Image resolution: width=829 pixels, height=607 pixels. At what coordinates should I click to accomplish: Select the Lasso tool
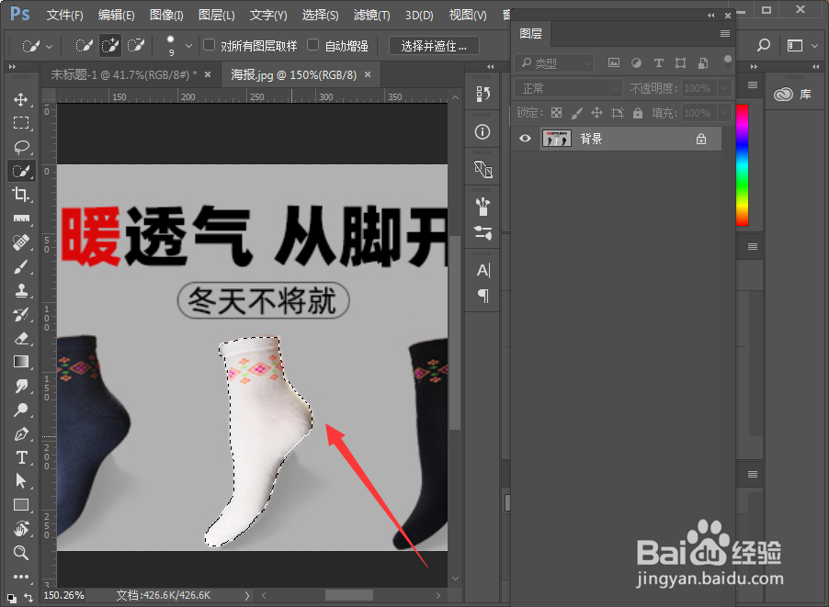pyautogui.click(x=21, y=147)
